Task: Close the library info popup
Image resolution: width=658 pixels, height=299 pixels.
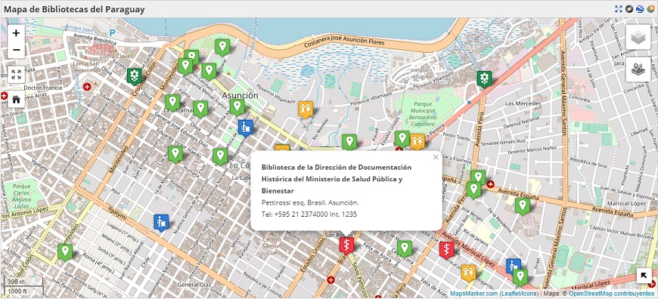Action: [436, 158]
